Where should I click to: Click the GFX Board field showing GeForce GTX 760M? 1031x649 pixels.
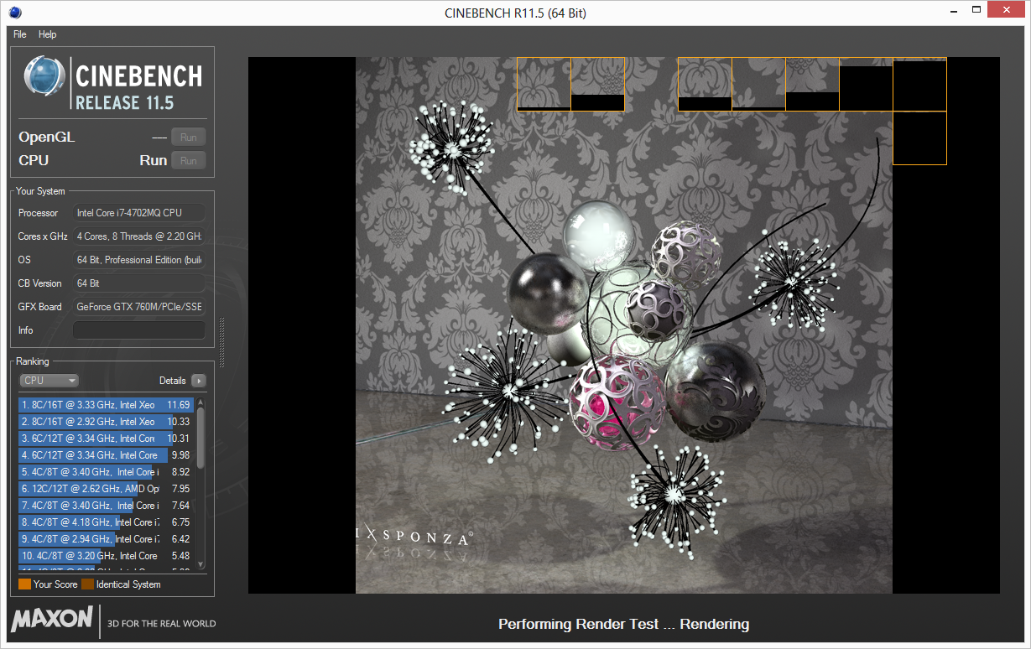pos(139,307)
